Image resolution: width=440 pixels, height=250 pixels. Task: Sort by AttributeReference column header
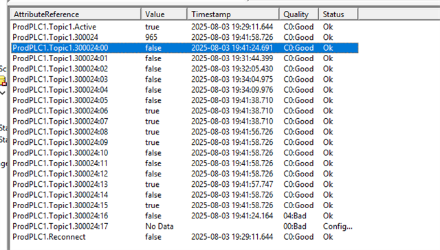(x=76, y=14)
